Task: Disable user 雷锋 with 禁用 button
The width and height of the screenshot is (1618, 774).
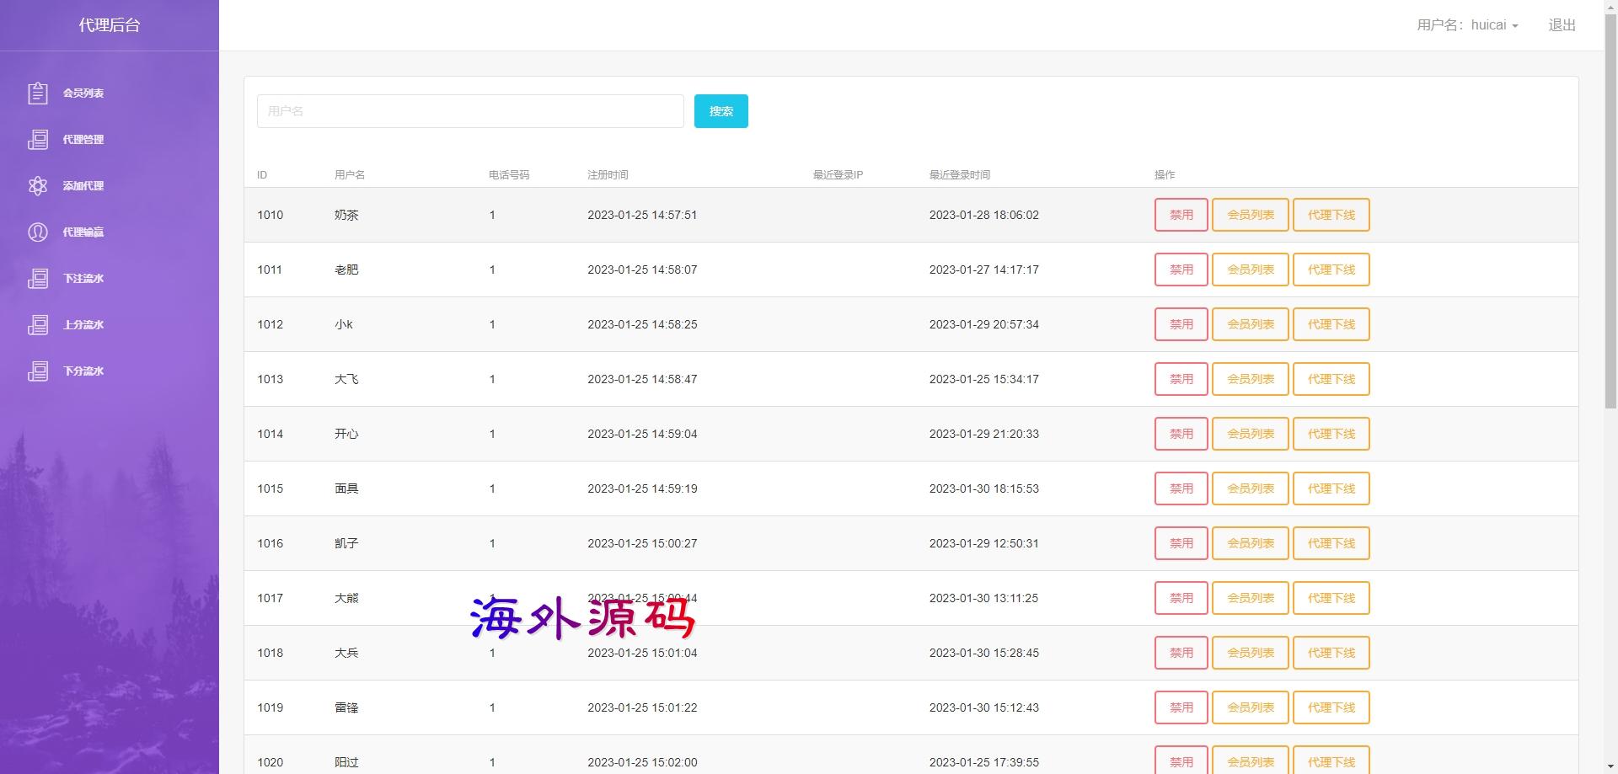Action: (x=1181, y=707)
